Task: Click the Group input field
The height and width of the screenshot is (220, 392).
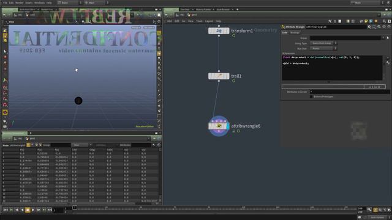Action: point(345,38)
